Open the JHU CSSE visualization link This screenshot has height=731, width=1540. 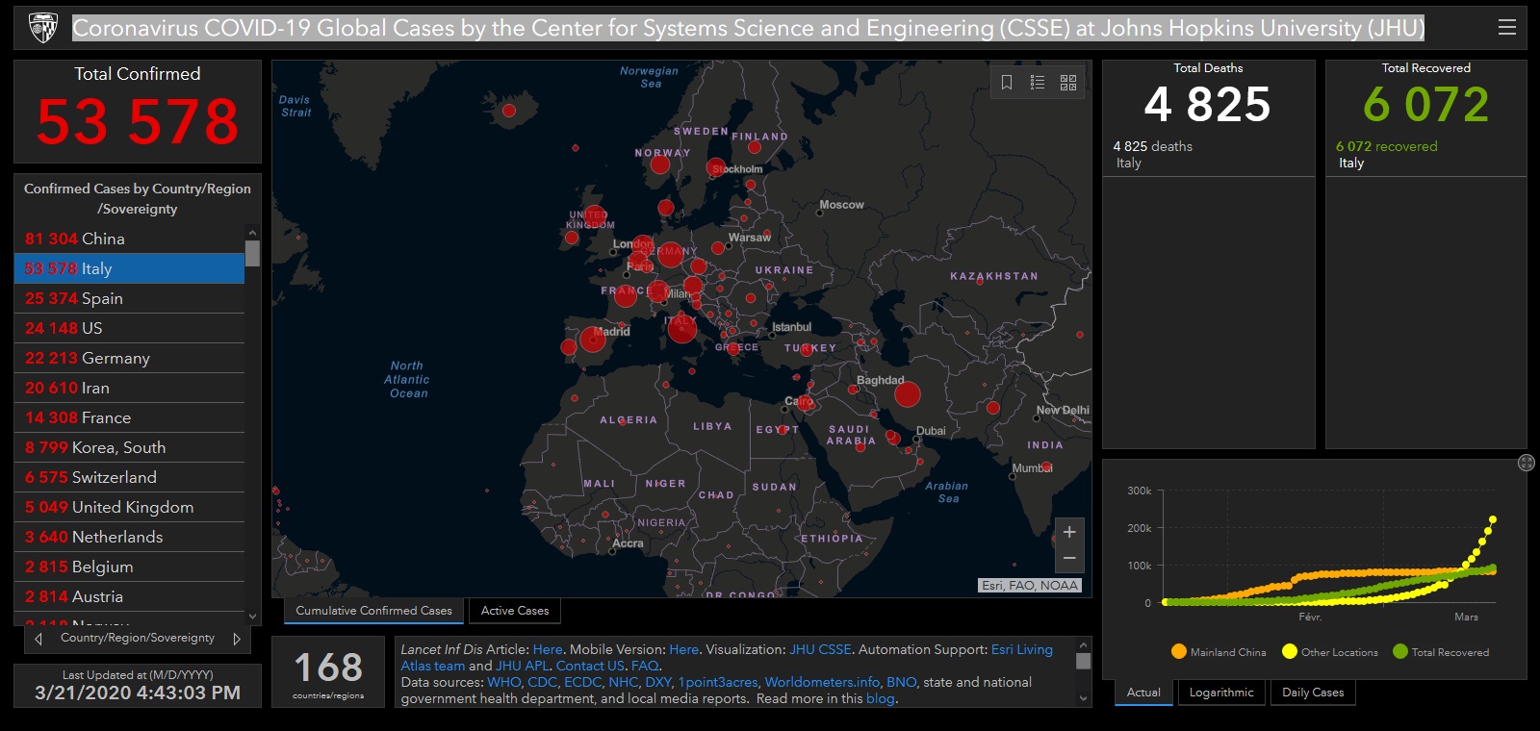(821, 650)
